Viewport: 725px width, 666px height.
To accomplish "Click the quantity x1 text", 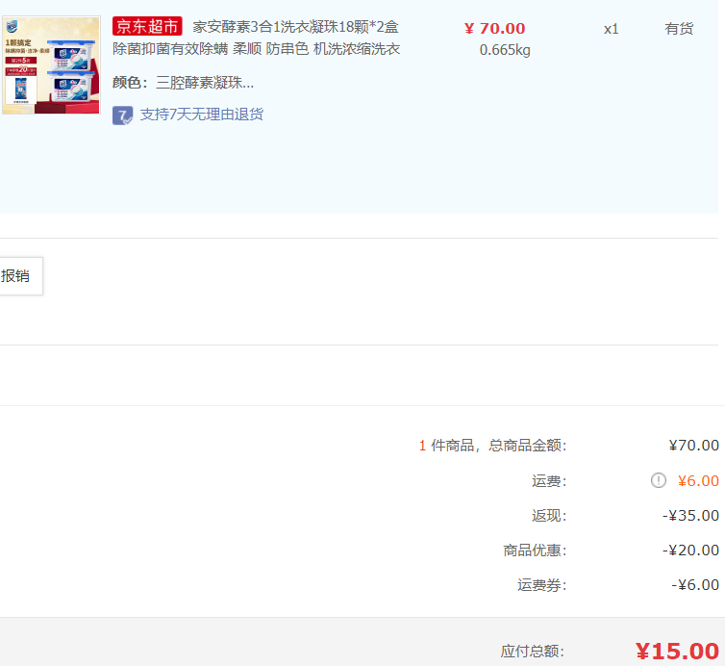I will tap(611, 29).
